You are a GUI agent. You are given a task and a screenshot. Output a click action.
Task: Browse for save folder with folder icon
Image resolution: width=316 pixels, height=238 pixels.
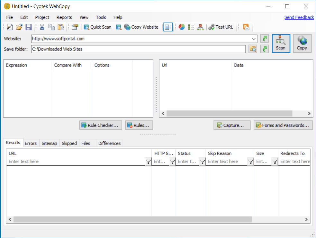click(x=253, y=49)
